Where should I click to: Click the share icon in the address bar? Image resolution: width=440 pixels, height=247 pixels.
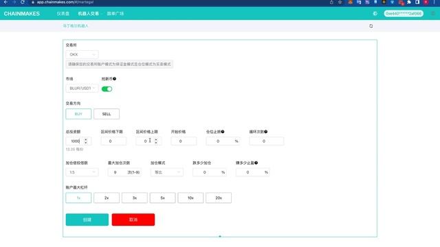pos(331,2)
